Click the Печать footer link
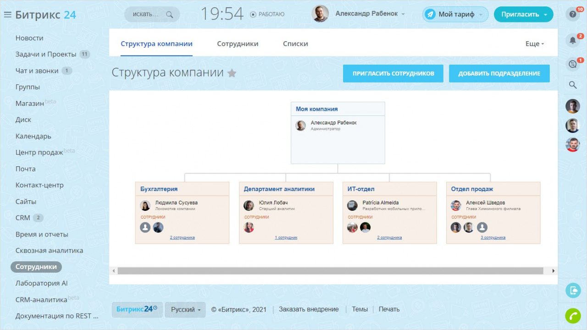This screenshot has height=330, width=587. (x=389, y=309)
